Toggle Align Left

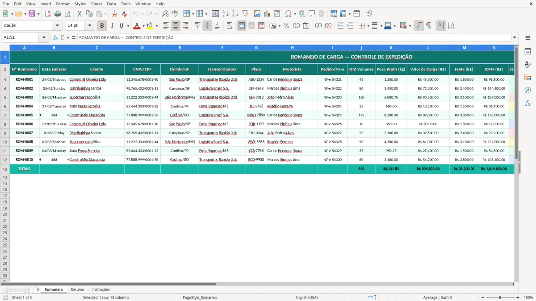click(x=166, y=26)
